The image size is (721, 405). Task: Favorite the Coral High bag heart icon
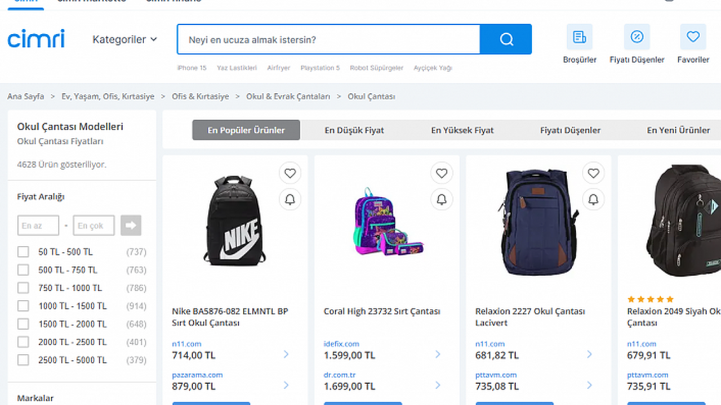pyautogui.click(x=442, y=173)
